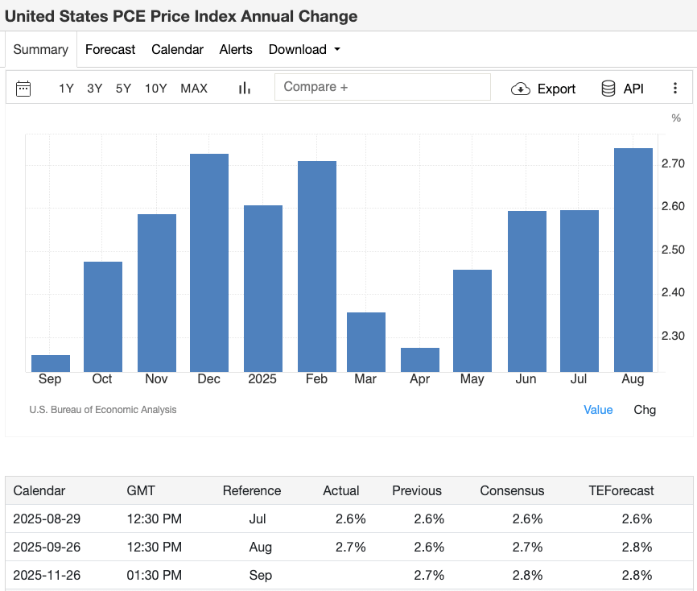The image size is (697, 591).
Task: Switch to the Forecast tab
Action: pos(110,49)
